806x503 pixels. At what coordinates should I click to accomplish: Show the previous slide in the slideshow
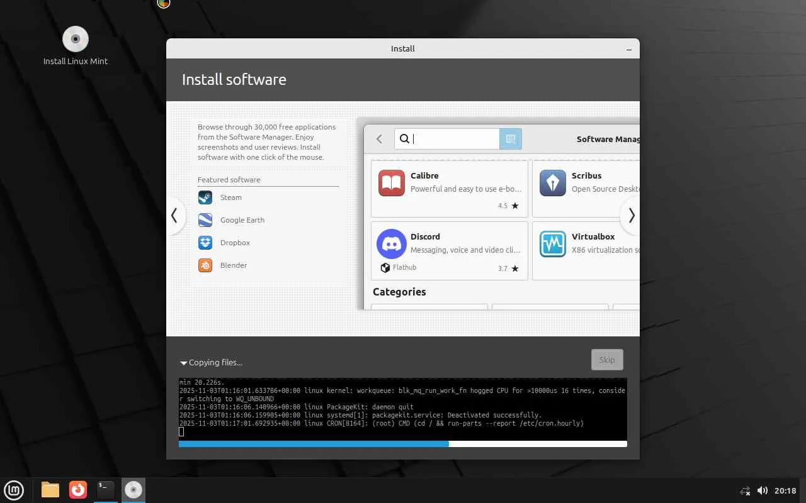[175, 216]
